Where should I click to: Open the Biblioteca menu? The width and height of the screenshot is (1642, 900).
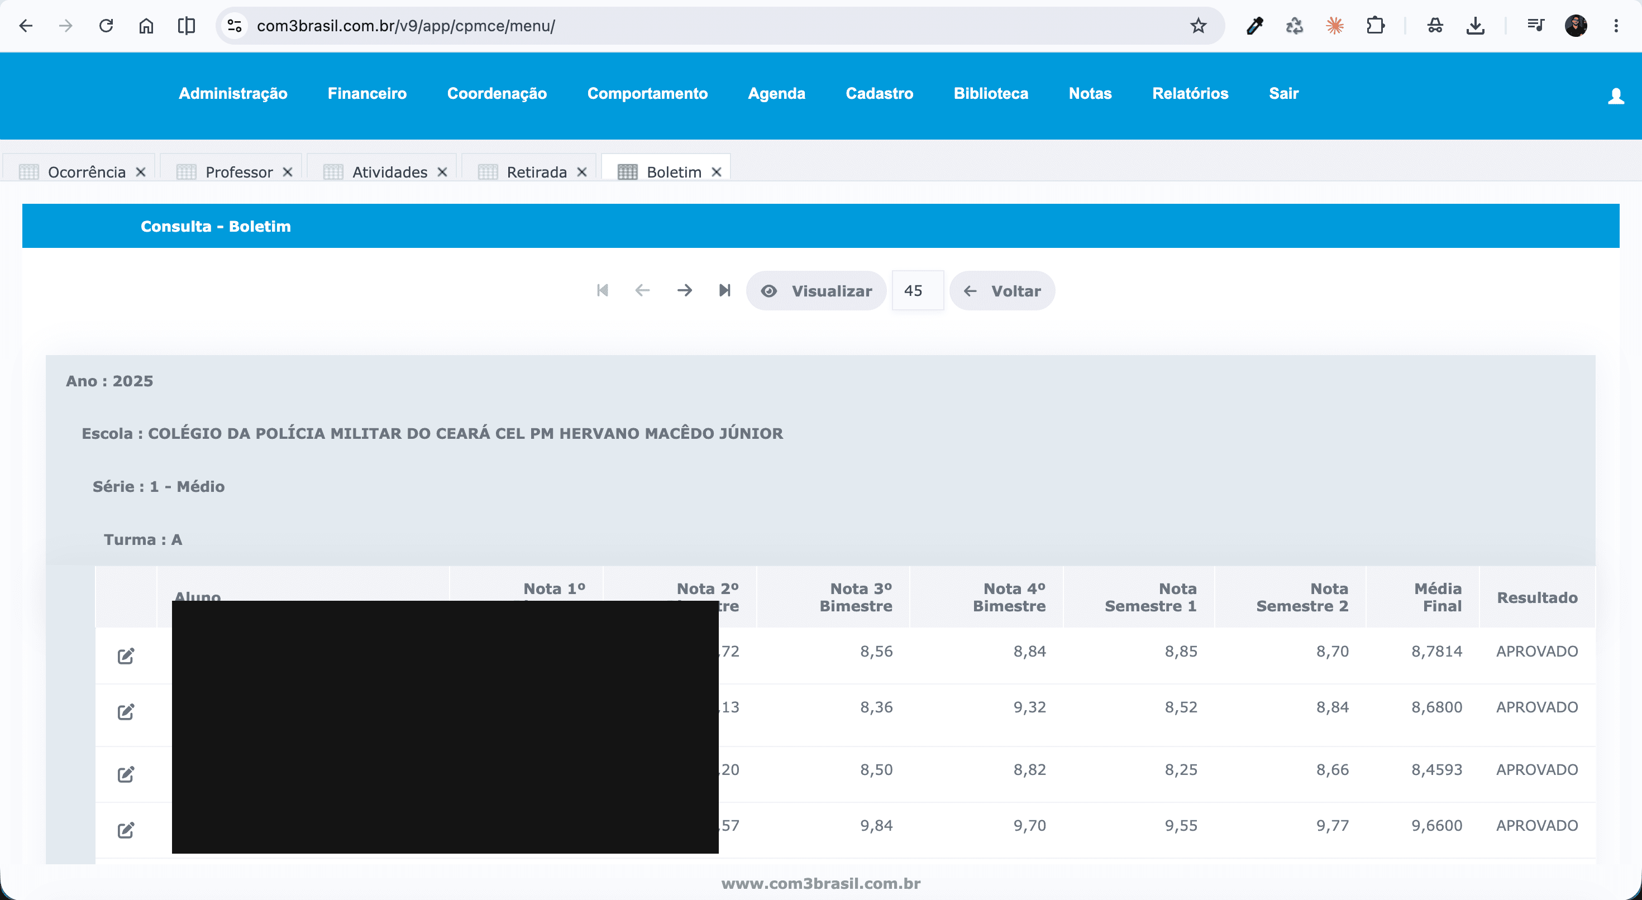pos(991,93)
